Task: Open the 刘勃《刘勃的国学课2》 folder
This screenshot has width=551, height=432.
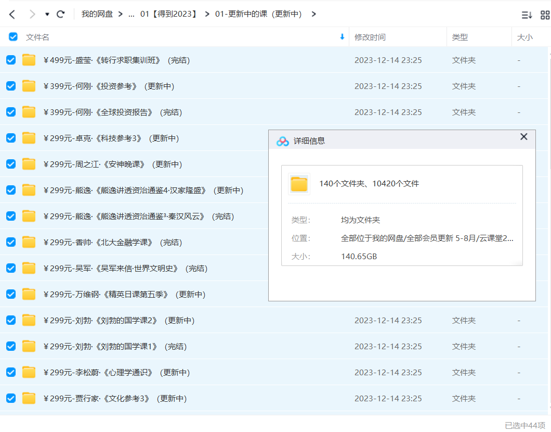Action: tap(100, 321)
